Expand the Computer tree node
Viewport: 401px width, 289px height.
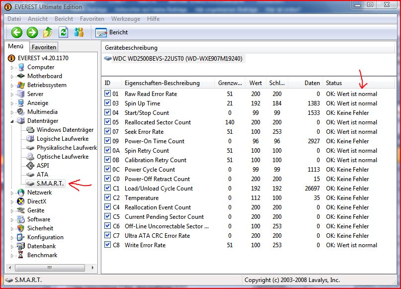[x=12, y=68]
